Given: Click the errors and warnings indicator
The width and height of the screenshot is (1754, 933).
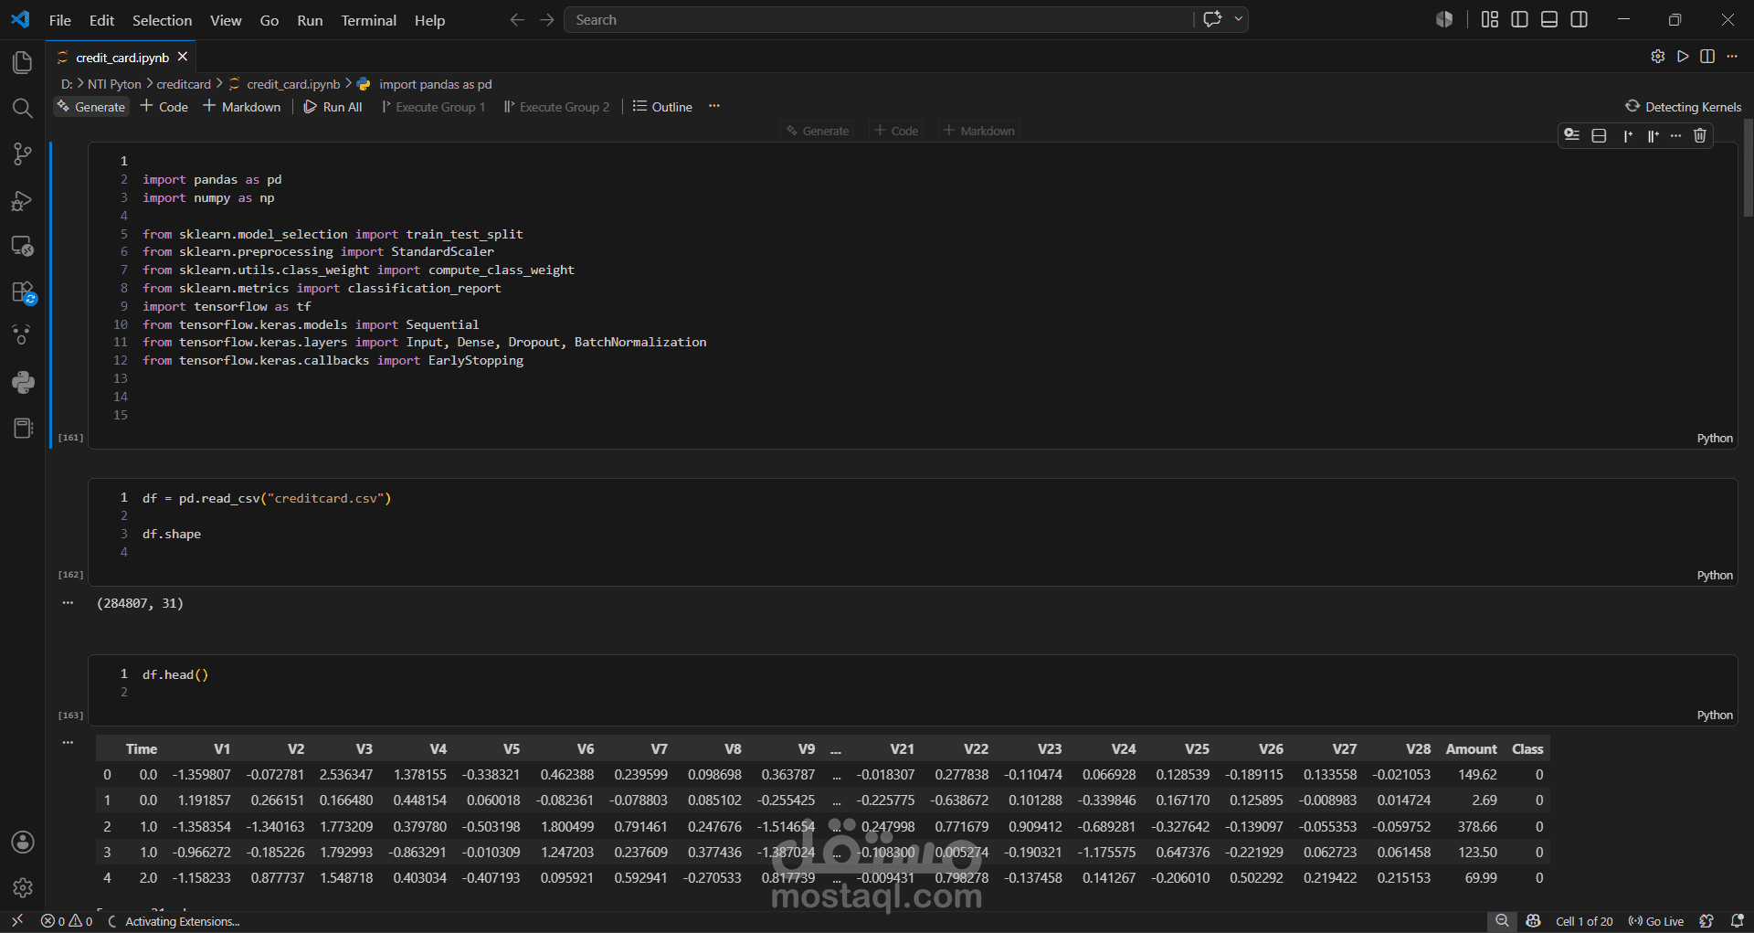Looking at the screenshot, I should (67, 921).
